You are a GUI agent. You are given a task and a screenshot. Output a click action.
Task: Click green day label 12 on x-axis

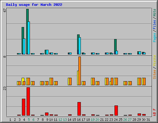(60, 120)
